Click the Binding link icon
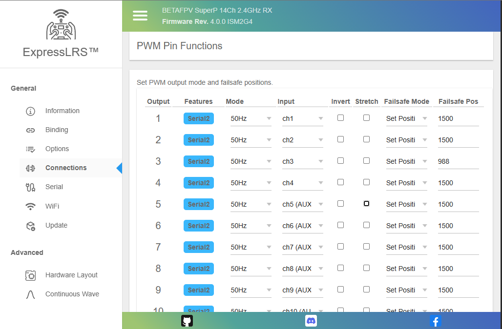502x329 pixels. pos(30,130)
